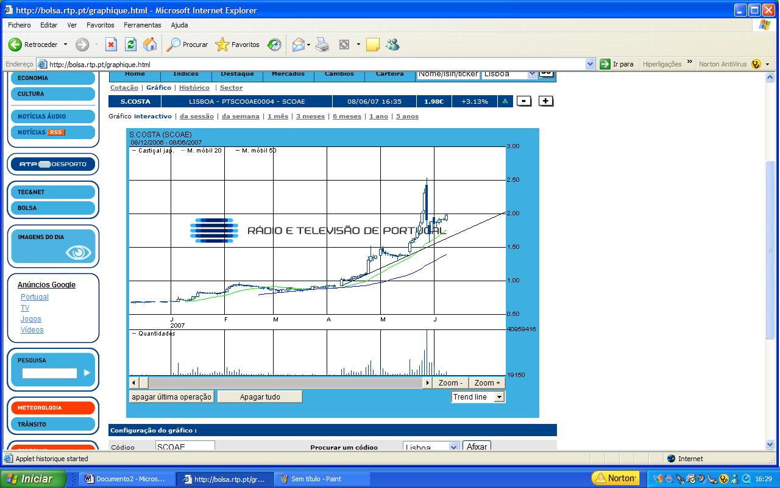780x488 pixels.
Task: Click the chart scrollbar right arrow
Action: 428,383
